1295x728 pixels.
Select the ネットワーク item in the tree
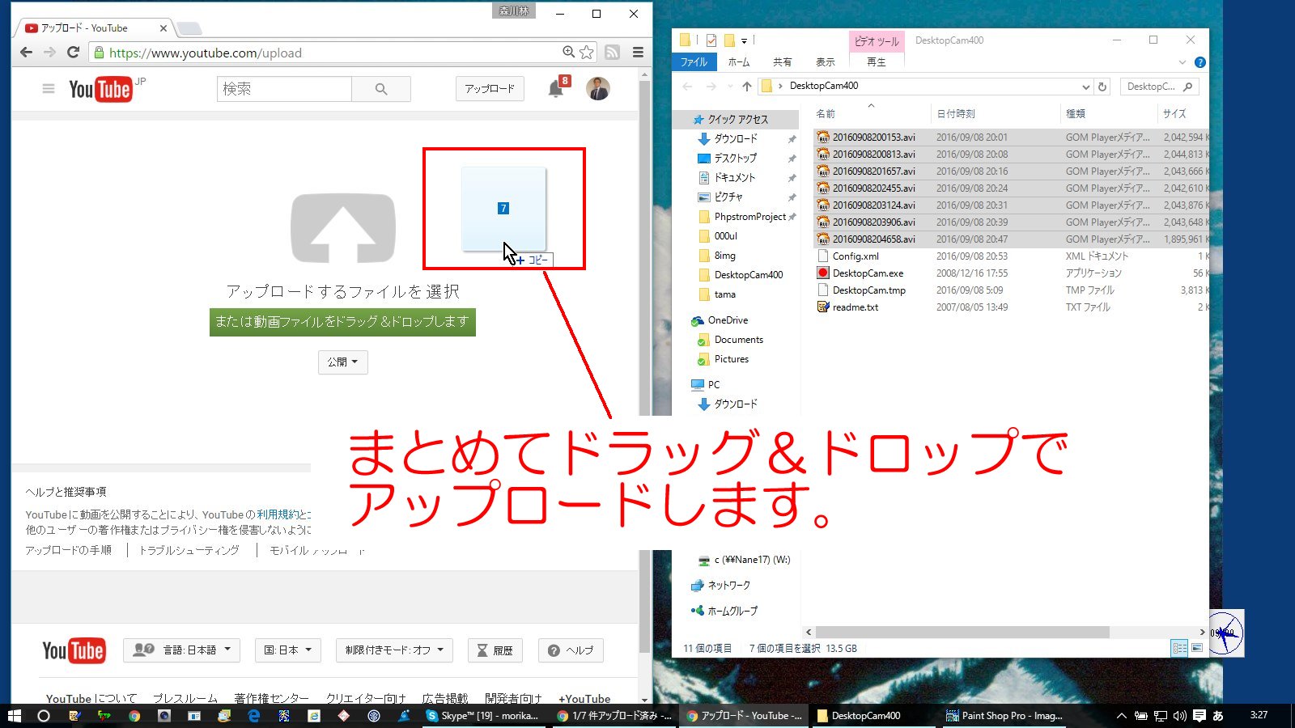click(x=720, y=585)
